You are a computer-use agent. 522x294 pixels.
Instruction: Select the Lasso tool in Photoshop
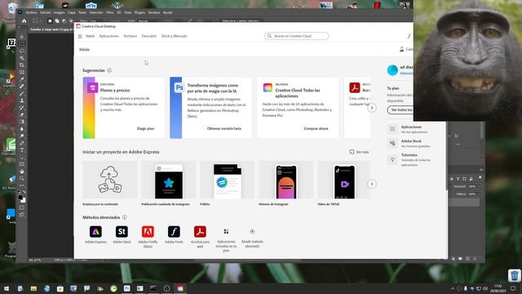22,51
